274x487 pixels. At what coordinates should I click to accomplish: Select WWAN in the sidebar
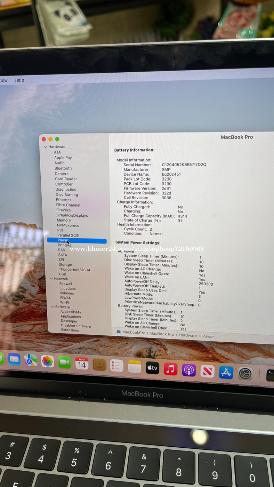click(x=66, y=298)
